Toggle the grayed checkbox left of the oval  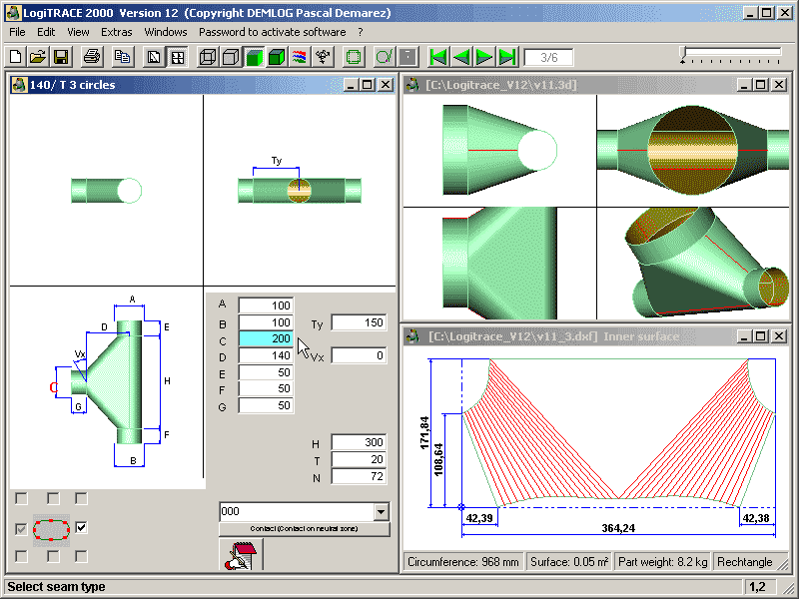tap(21, 529)
